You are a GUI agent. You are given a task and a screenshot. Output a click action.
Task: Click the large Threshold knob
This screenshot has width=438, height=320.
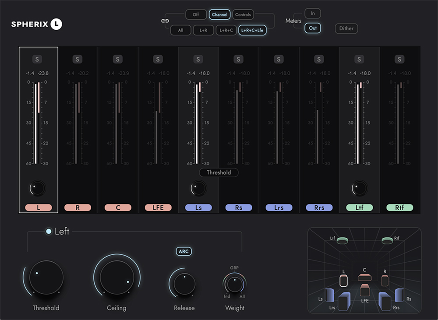pos(46,278)
